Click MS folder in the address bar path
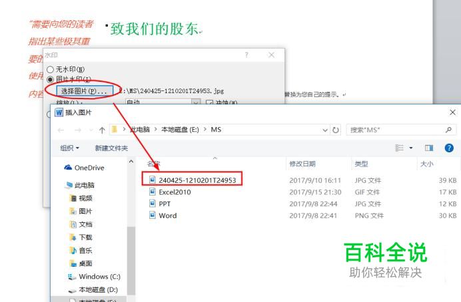Image resolution: width=461 pixels, height=302 pixels. coord(216,130)
